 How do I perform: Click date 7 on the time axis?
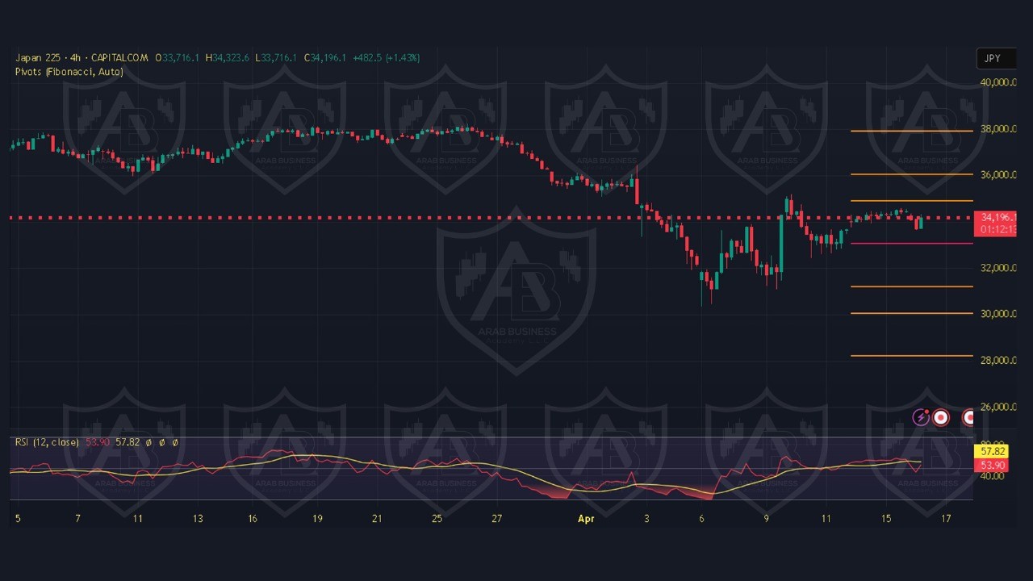coord(78,519)
